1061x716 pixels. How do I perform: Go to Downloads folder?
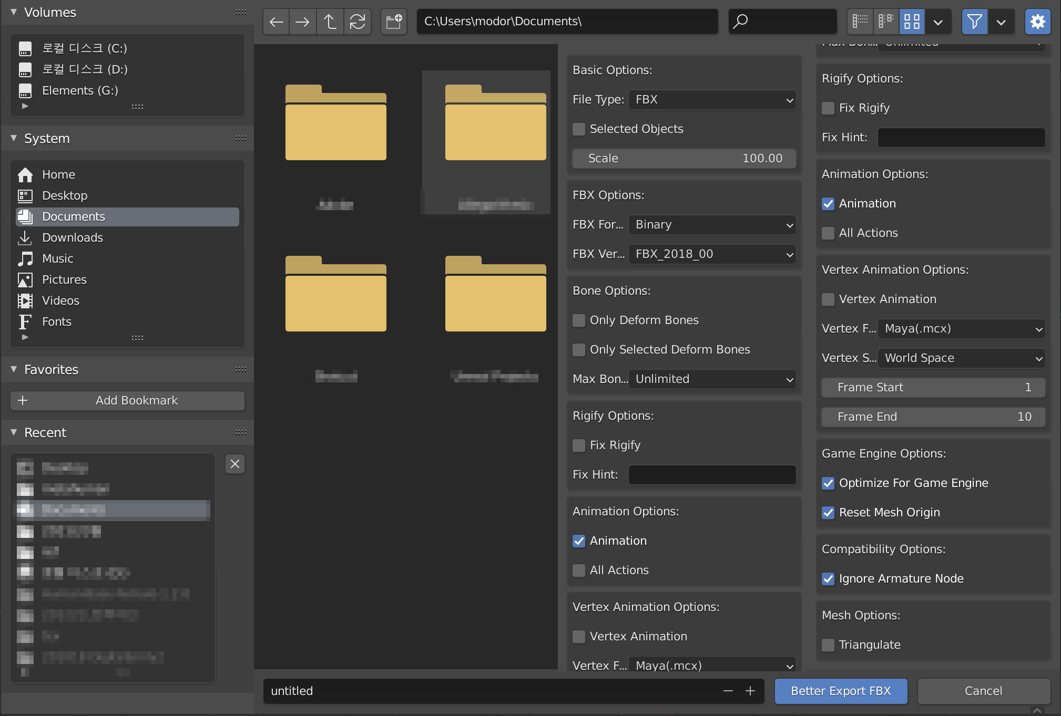click(x=127, y=237)
